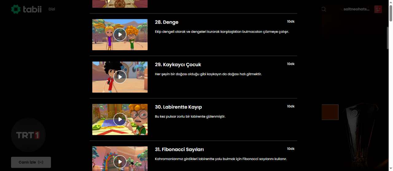This screenshot has height=171, width=393.
Task: Play episode 30 Labirentte Kayıp via play icon
Action: tap(120, 119)
